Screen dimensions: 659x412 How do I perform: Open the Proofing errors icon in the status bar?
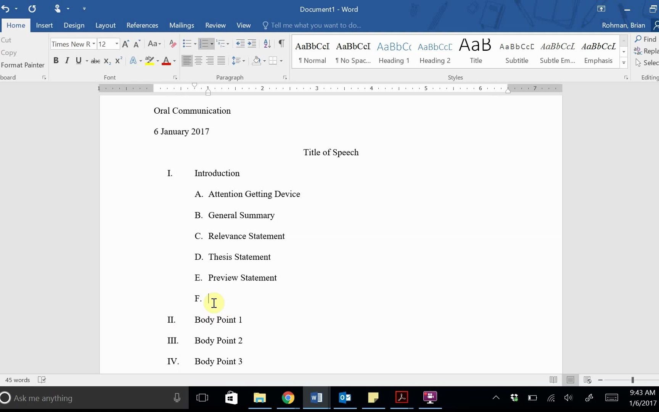tap(42, 380)
